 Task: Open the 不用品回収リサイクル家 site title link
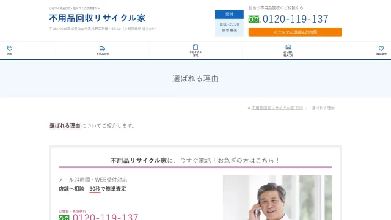pos(97,18)
